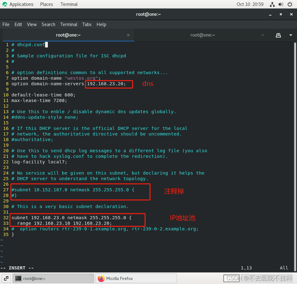This screenshot has height=284, width=297.
Task: Close the active root@one:~ tab
Action: click(x=128, y=35)
